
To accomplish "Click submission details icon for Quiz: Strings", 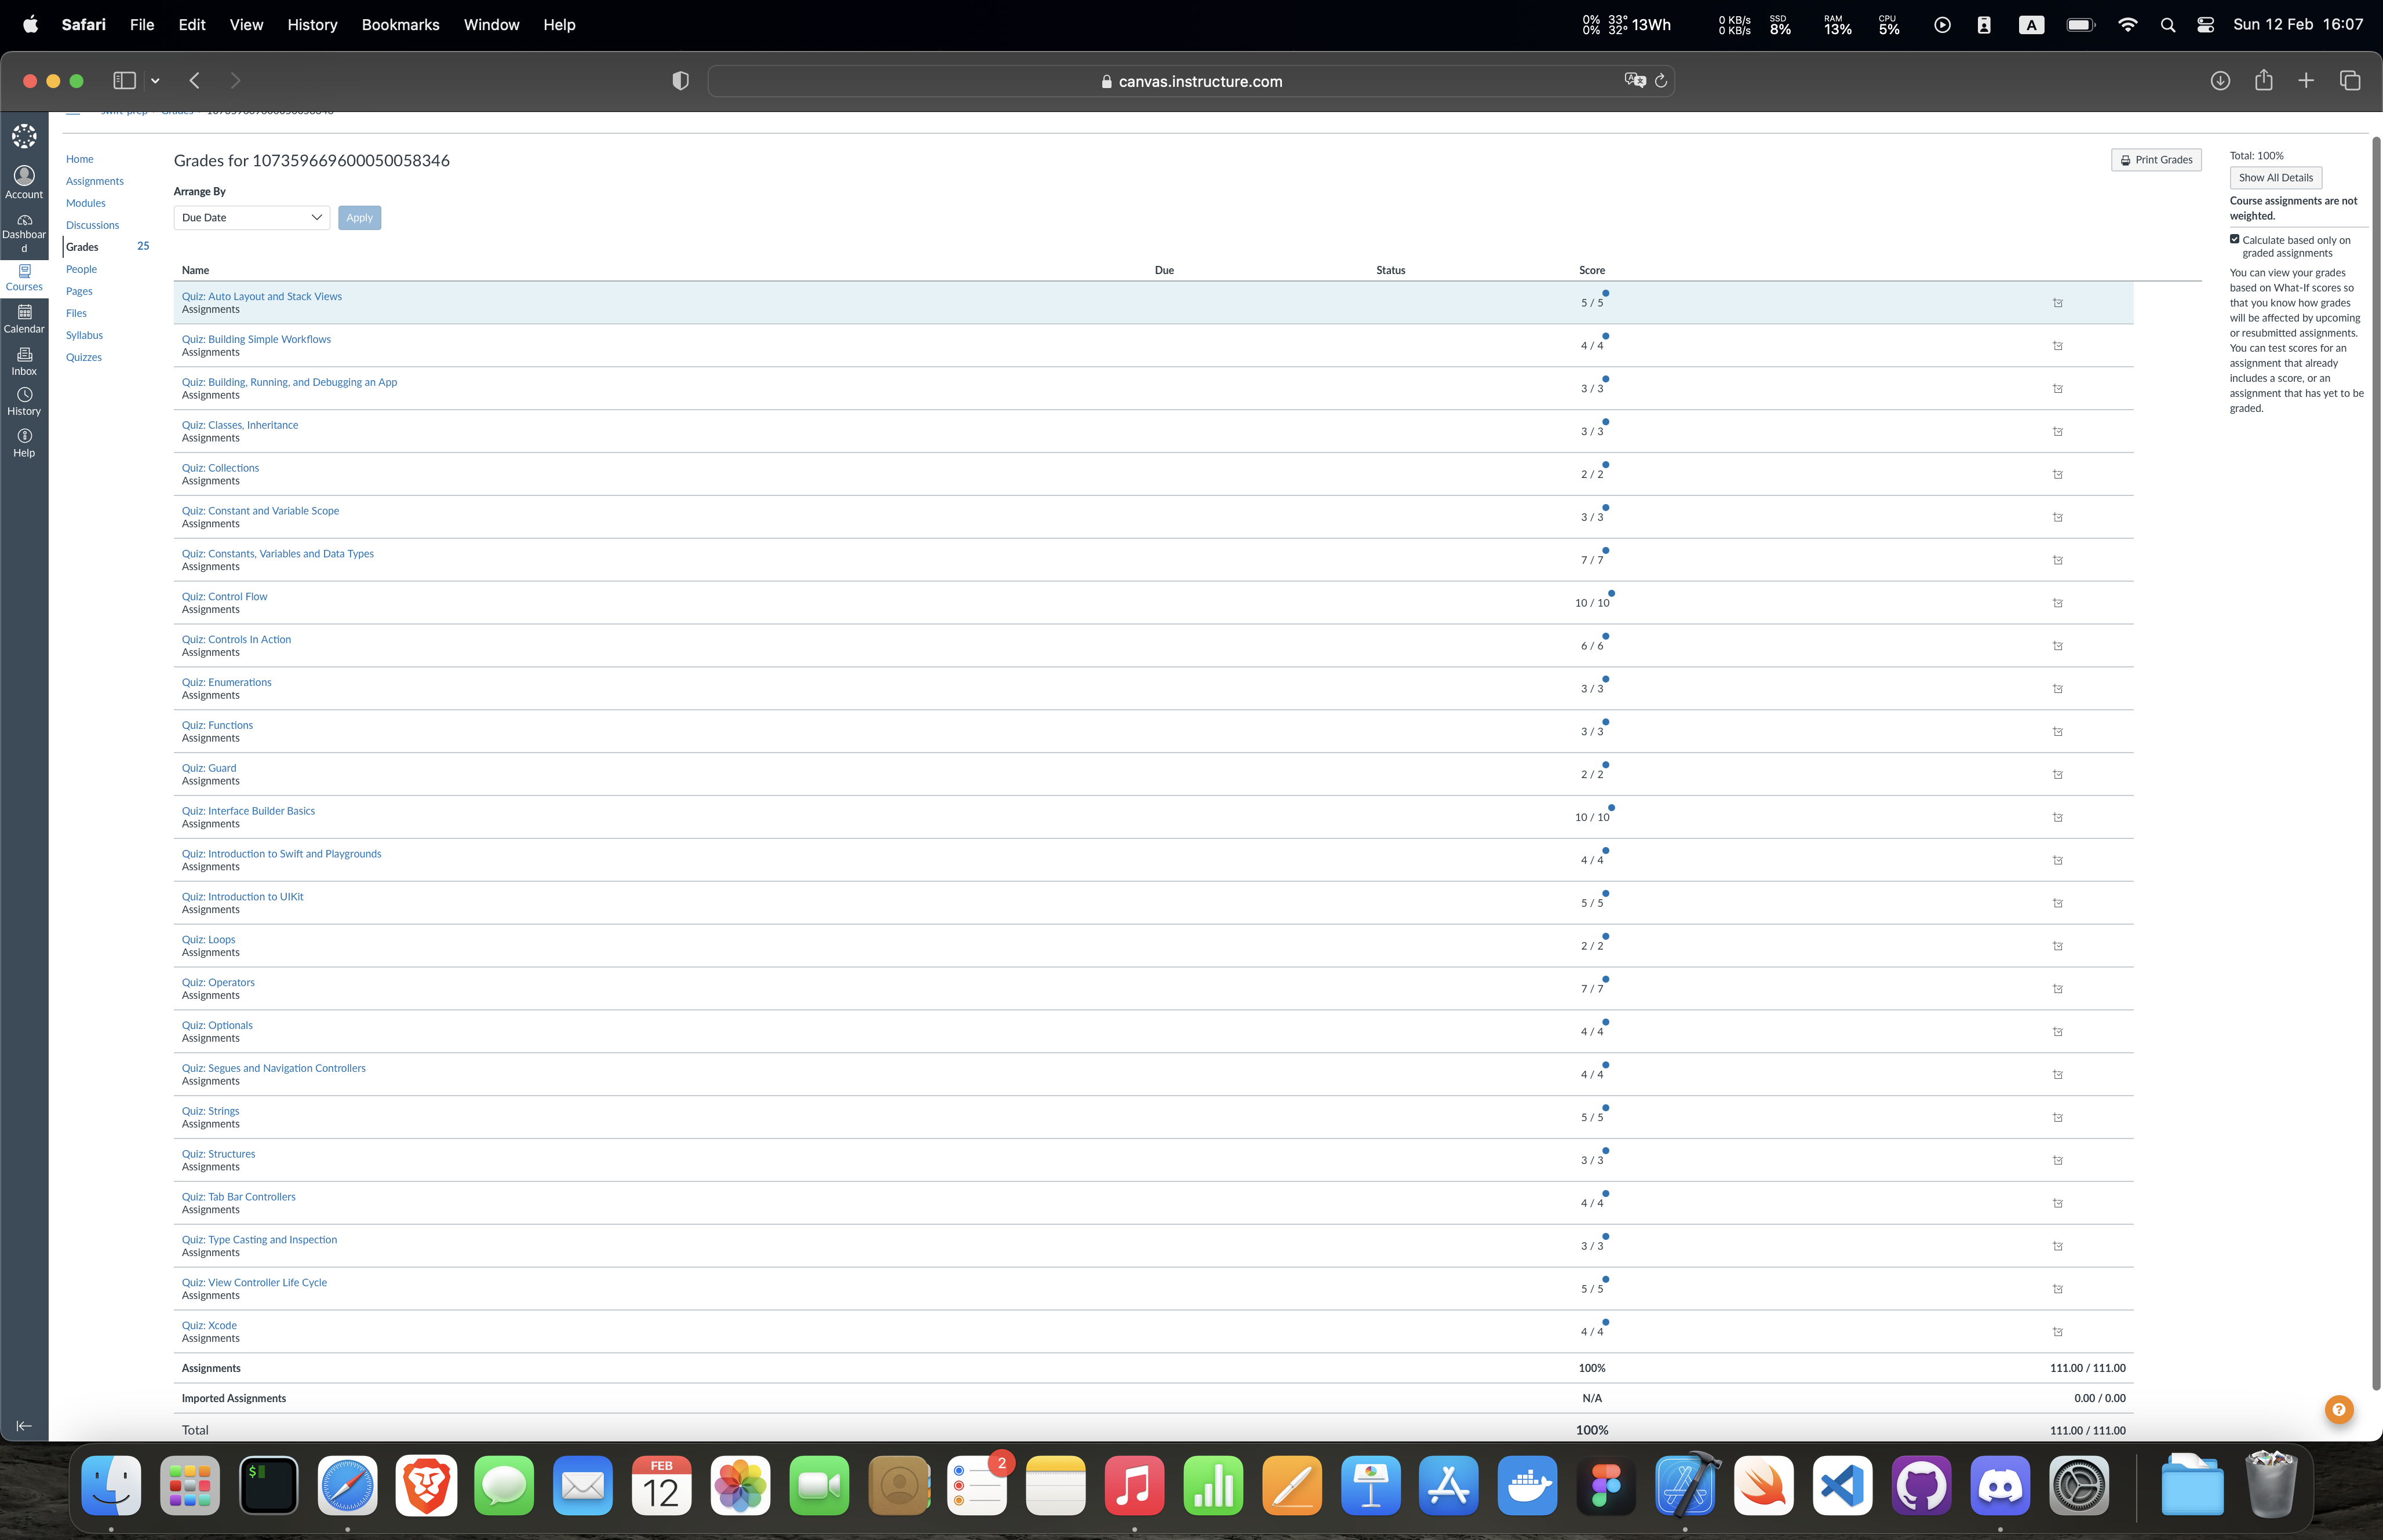I will click(x=2058, y=1118).
